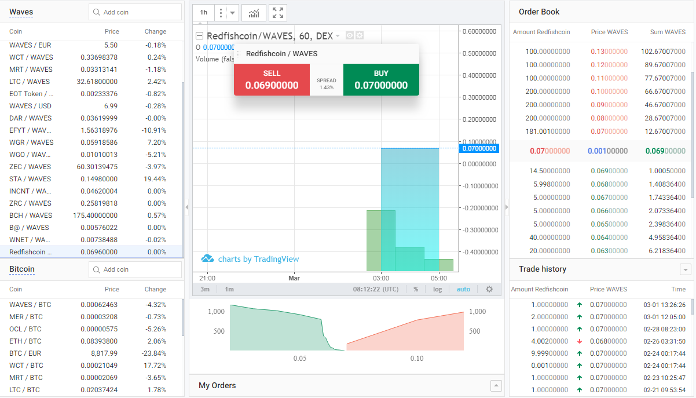This screenshot has width=696, height=398.
Task: Select the BCH / WAVES pair
Action: click(91, 216)
